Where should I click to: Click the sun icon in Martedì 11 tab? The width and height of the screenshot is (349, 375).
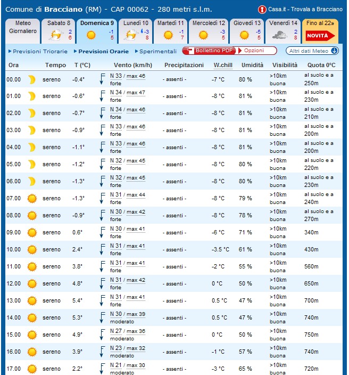click(168, 35)
